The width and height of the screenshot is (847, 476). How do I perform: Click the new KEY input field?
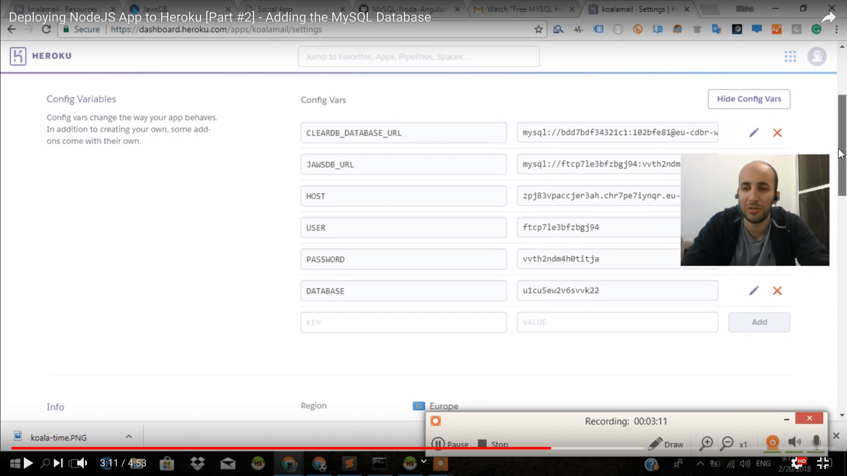pos(403,322)
